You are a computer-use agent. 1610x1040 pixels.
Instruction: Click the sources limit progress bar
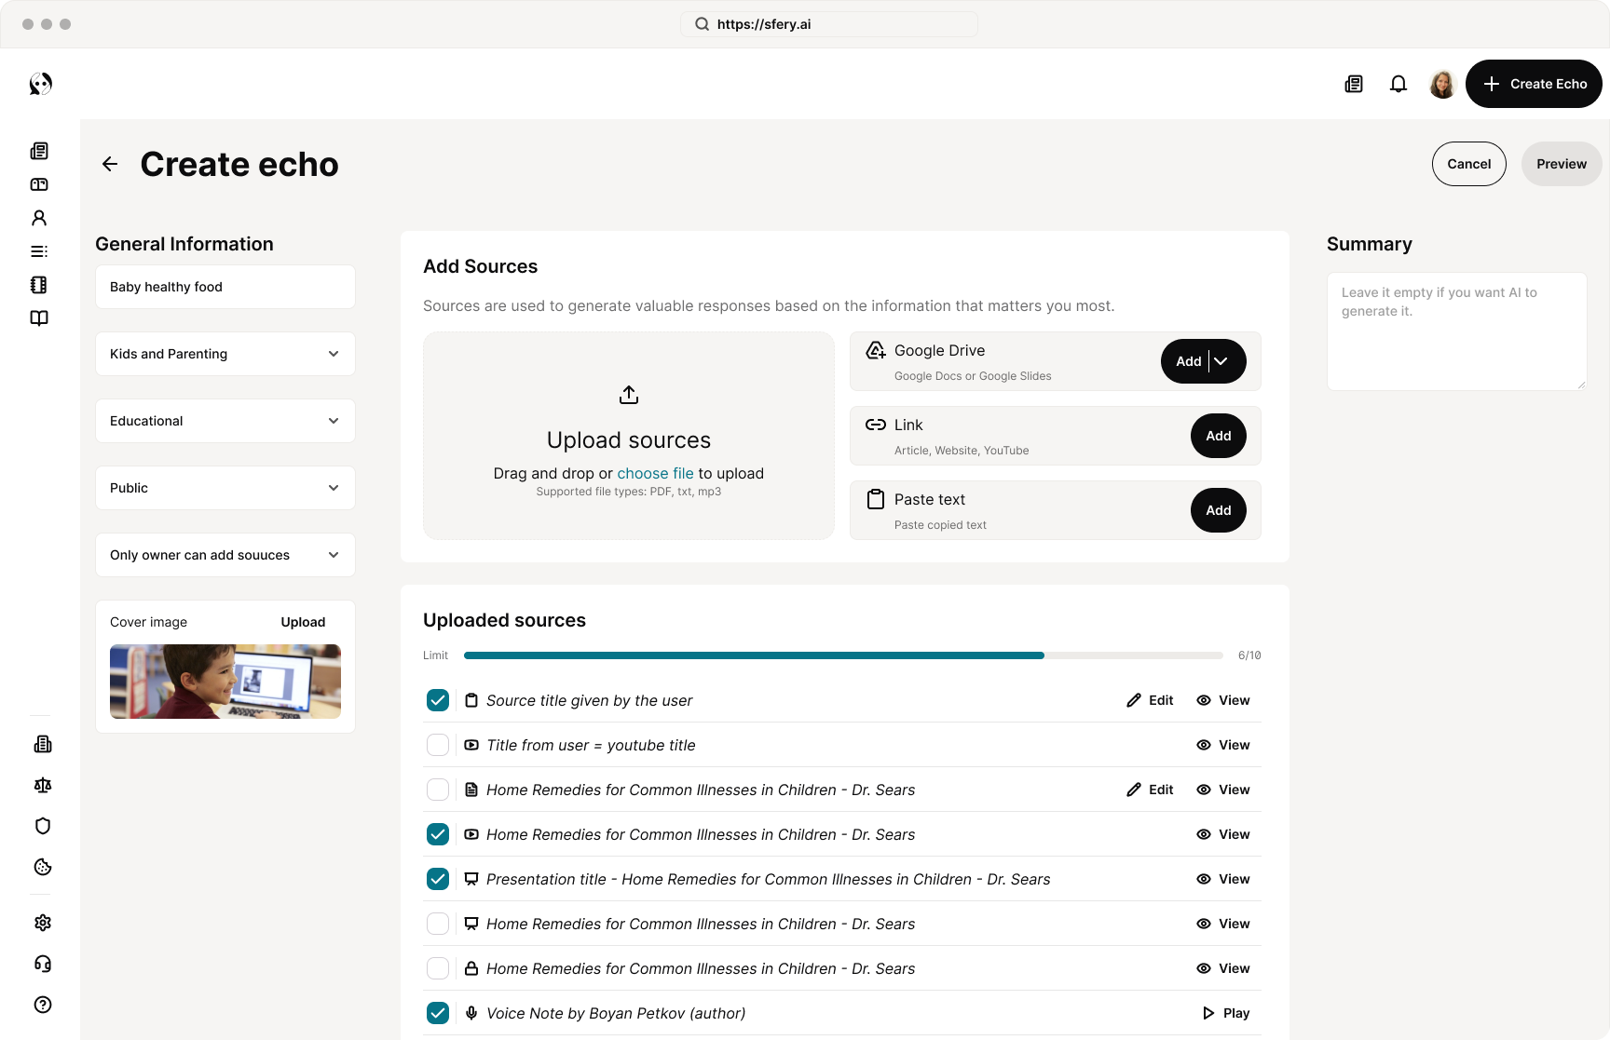[x=842, y=655]
